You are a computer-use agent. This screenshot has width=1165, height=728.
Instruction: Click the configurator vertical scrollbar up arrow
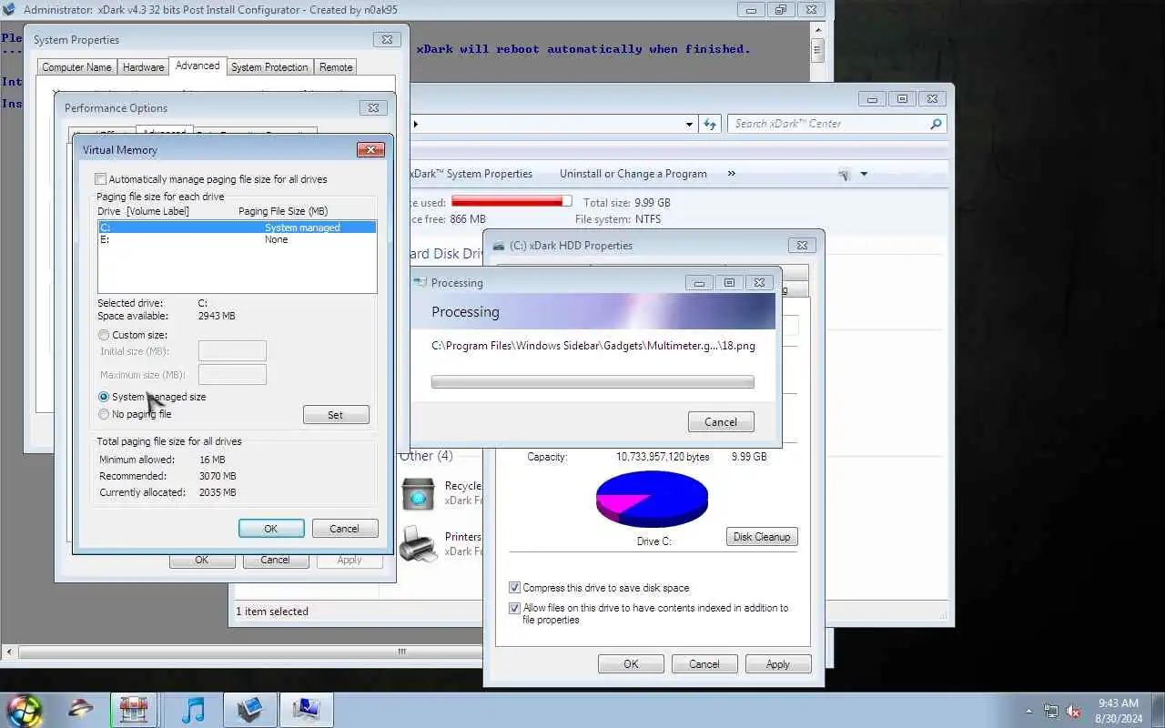click(x=817, y=31)
